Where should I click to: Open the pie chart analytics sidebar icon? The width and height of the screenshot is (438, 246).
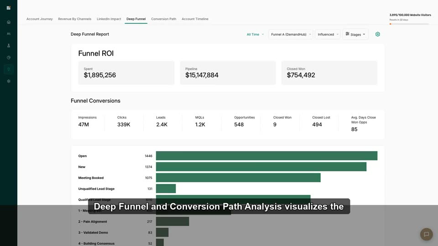(x=9, y=57)
